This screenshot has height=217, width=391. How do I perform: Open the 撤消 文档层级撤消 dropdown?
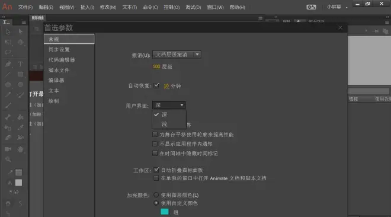pyautogui.click(x=177, y=55)
